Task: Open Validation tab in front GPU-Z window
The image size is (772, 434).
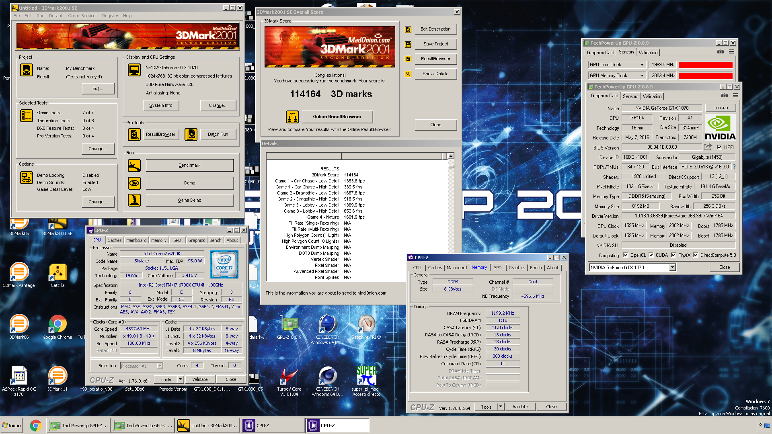Action: [x=652, y=96]
